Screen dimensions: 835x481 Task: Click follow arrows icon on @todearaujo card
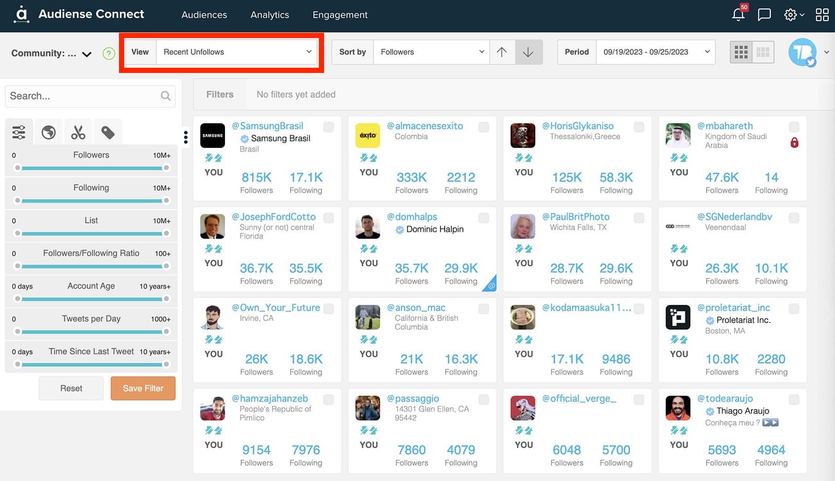(x=679, y=430)
